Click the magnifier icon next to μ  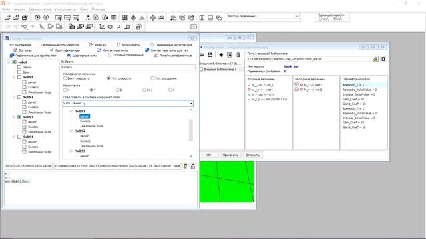(127, 27)
